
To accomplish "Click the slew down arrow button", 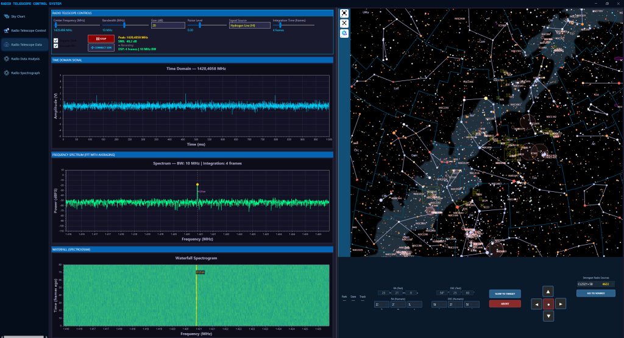I will click(548, 316).
